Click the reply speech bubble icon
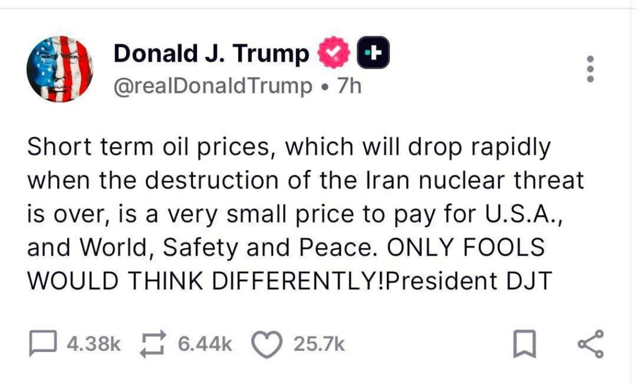The height and width of the screenshot is (385, 637). point(43,344)
